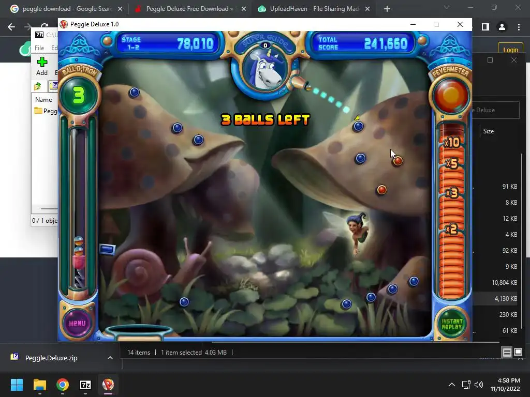Open the Peggle.Deluxe.zip download item
This screenshot has height=397, width=530.
click(51, 358)
